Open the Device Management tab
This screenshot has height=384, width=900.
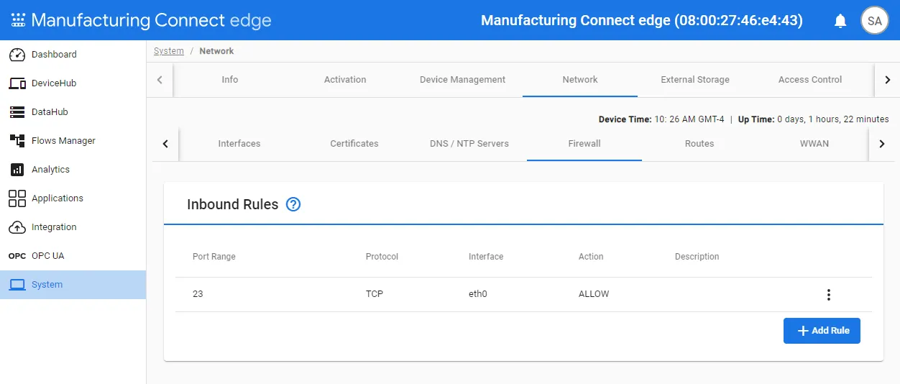[x=463, y=80]
